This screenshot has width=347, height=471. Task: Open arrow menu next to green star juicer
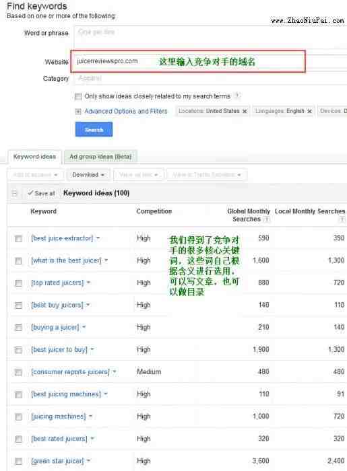pos(88,461)
